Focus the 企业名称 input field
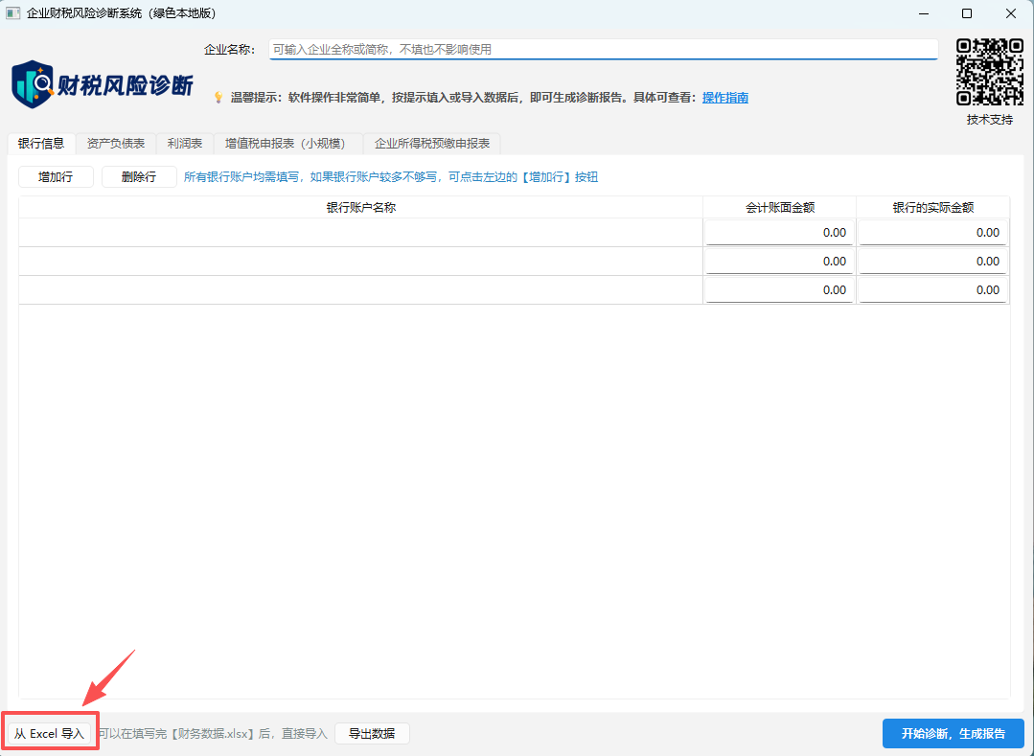This screenshot has height=756, width=1034. 604,50
